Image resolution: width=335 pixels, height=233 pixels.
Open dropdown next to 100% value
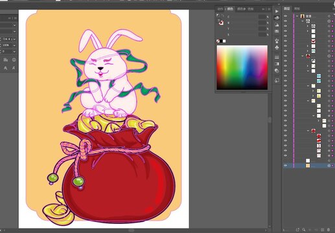(x=14, y=45)
